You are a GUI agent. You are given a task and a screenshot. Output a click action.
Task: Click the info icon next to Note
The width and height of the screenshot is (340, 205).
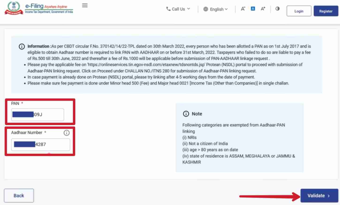pyautogui.click(x=186, y=114)
